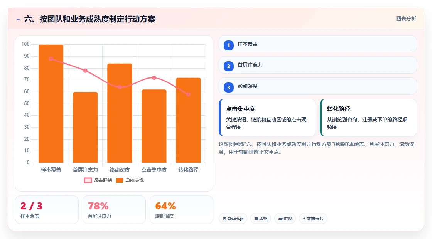Click the 图表分析 label in header
Viewport: 432px width, 239px height.
point(406,19)
